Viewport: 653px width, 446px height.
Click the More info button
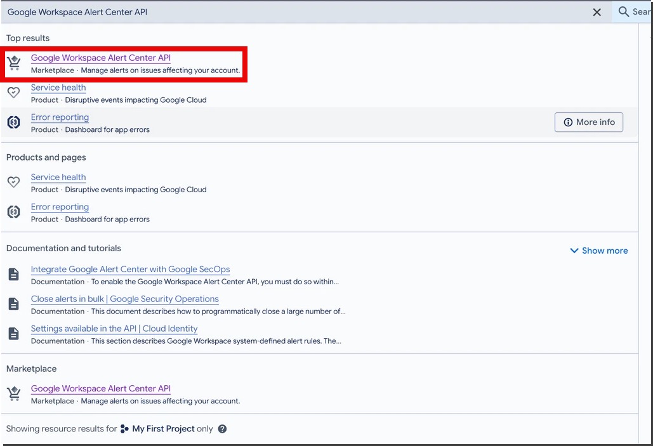point(589,122)
